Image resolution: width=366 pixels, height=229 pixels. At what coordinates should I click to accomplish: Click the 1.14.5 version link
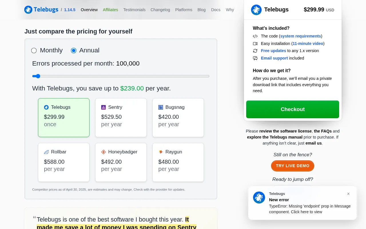[70, 10]
